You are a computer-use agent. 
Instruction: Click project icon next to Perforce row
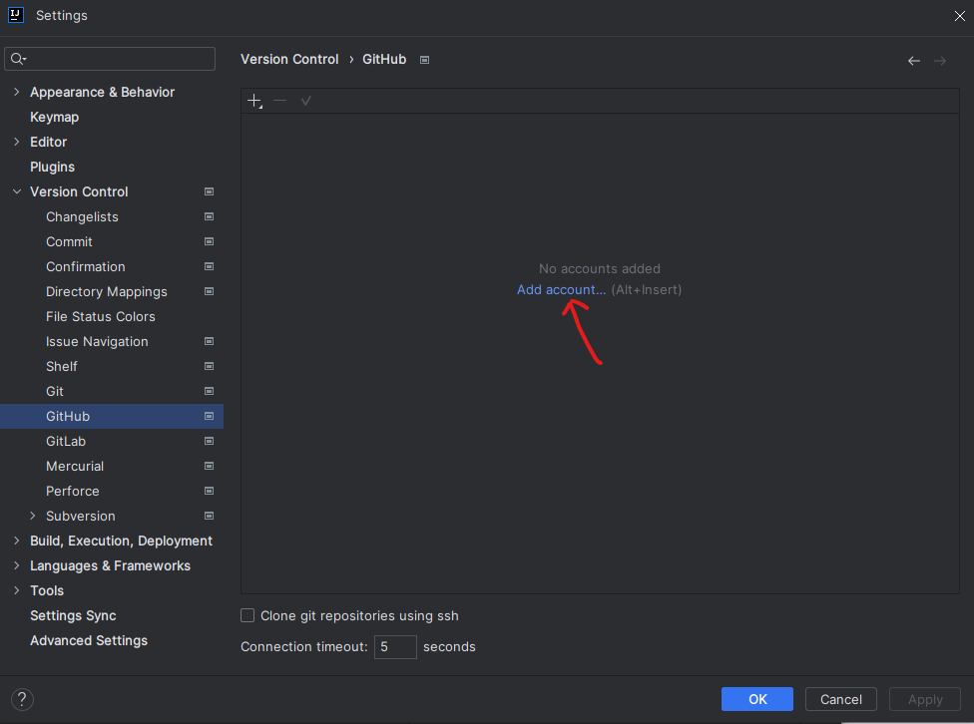point(210,491)
